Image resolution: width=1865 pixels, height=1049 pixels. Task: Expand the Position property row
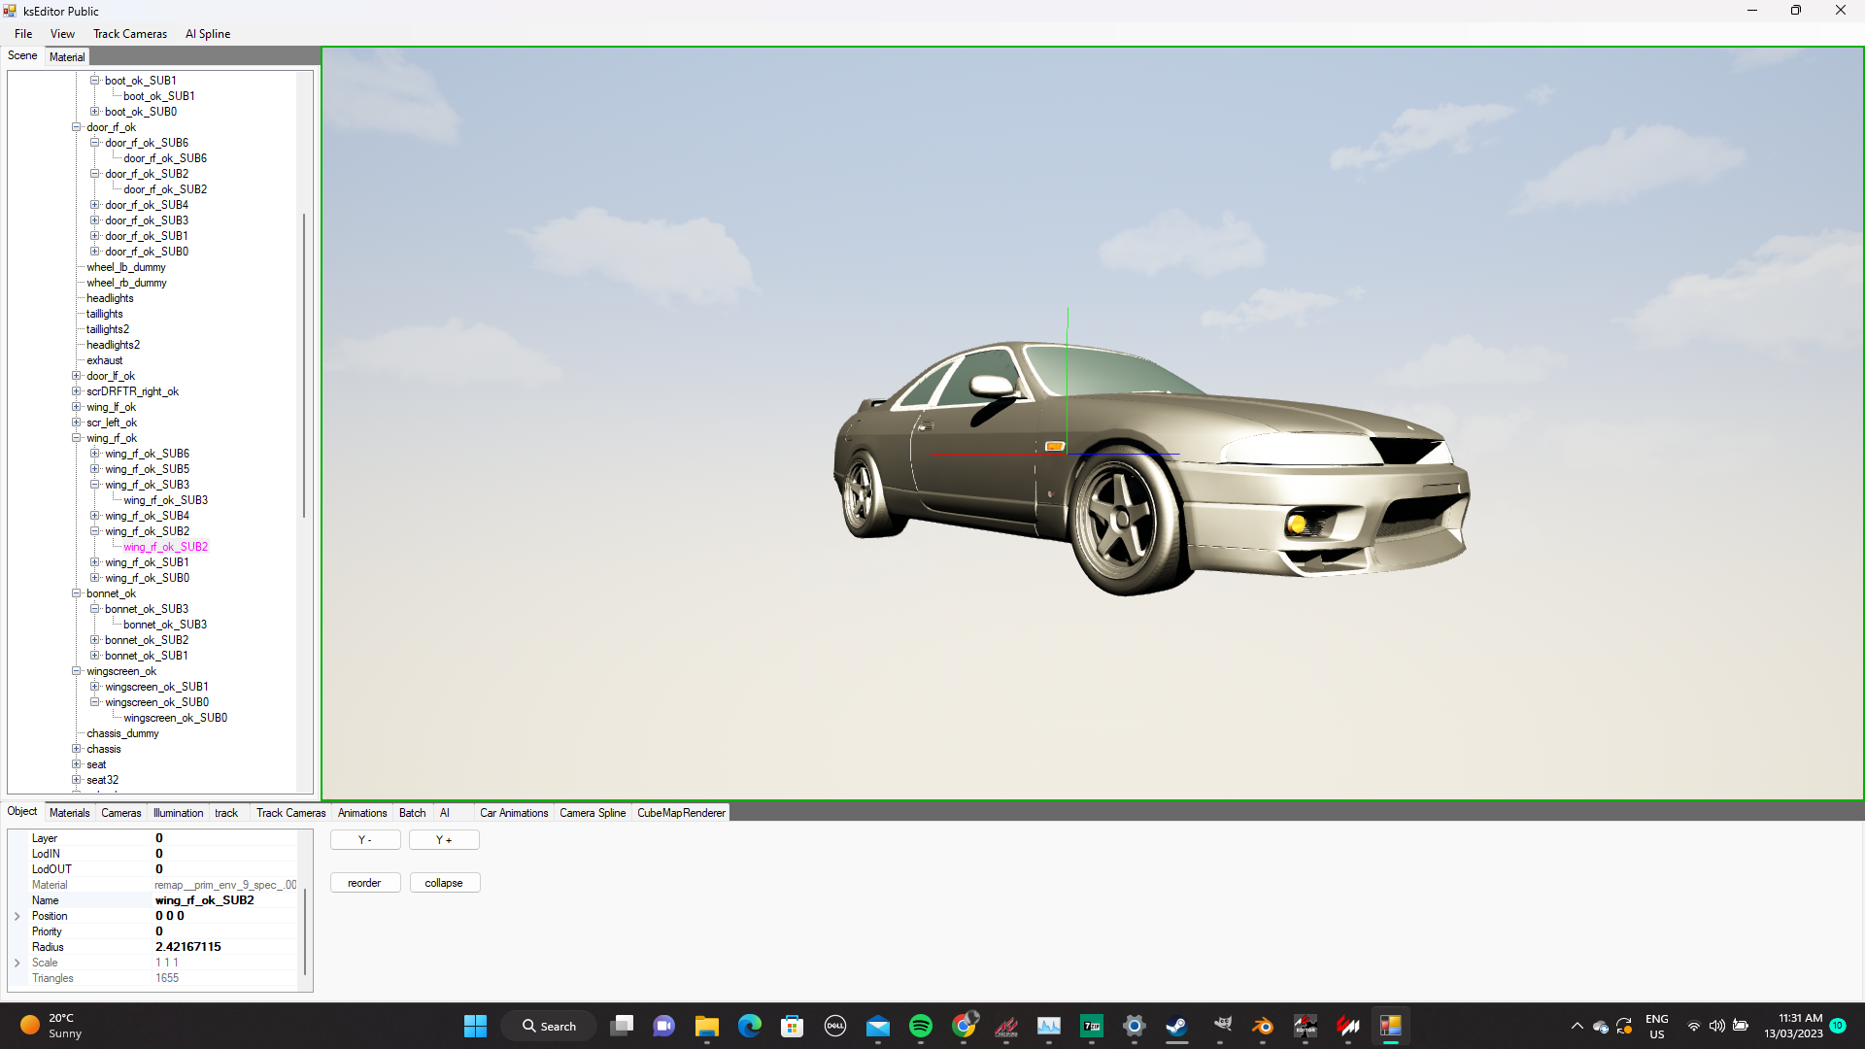tap(17, 916)
